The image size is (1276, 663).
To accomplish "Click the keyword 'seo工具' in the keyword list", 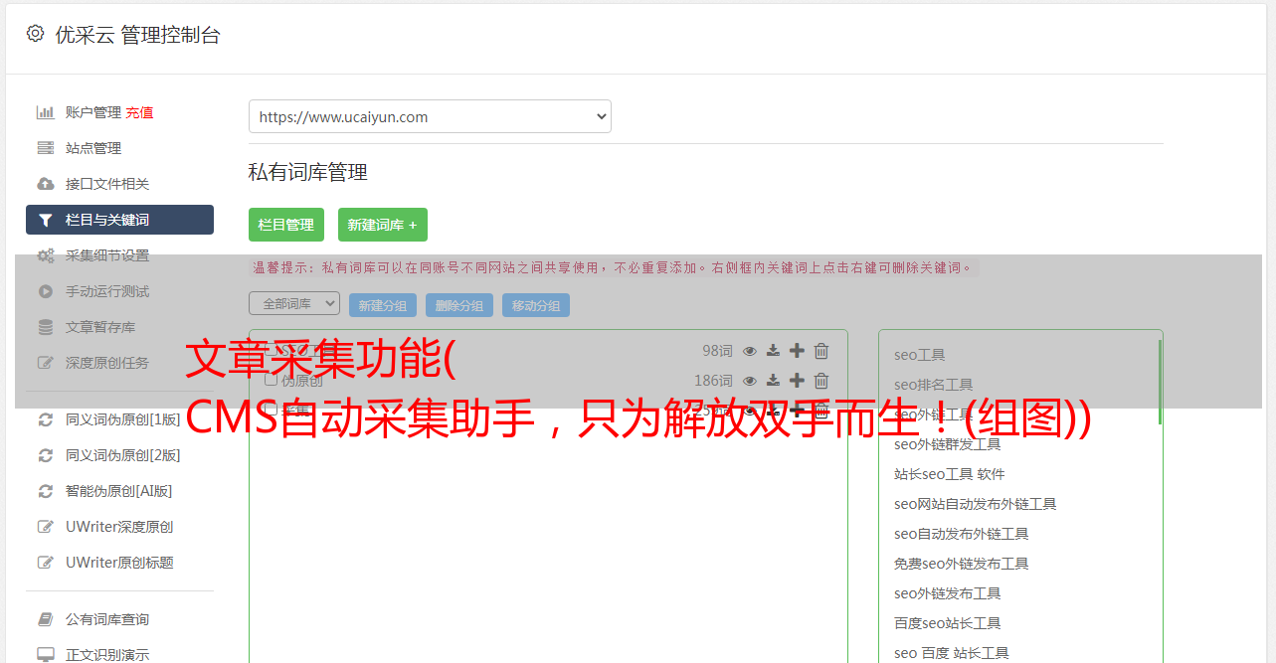I will pyautogui.click(x=919, y=355).
